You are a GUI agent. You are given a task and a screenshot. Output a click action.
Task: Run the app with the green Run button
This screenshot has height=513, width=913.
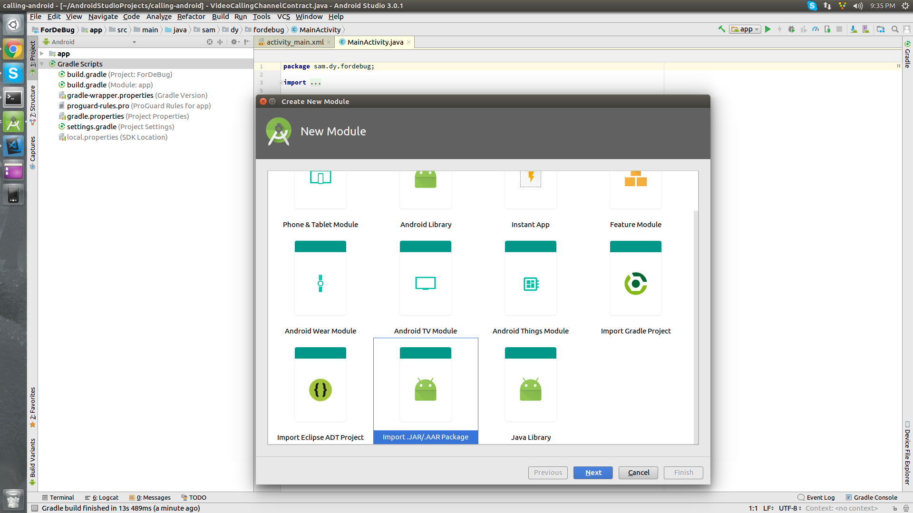point(768,29)
